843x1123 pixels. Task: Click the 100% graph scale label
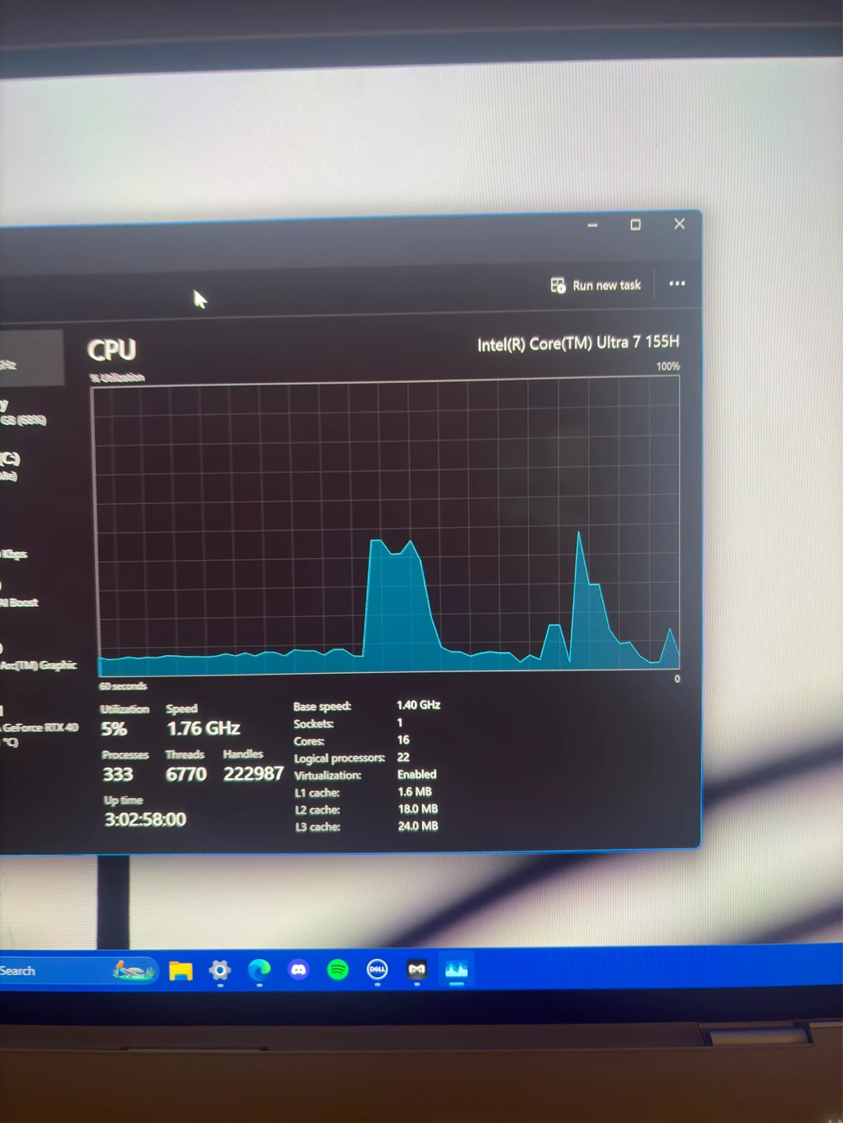click(668, 366)
